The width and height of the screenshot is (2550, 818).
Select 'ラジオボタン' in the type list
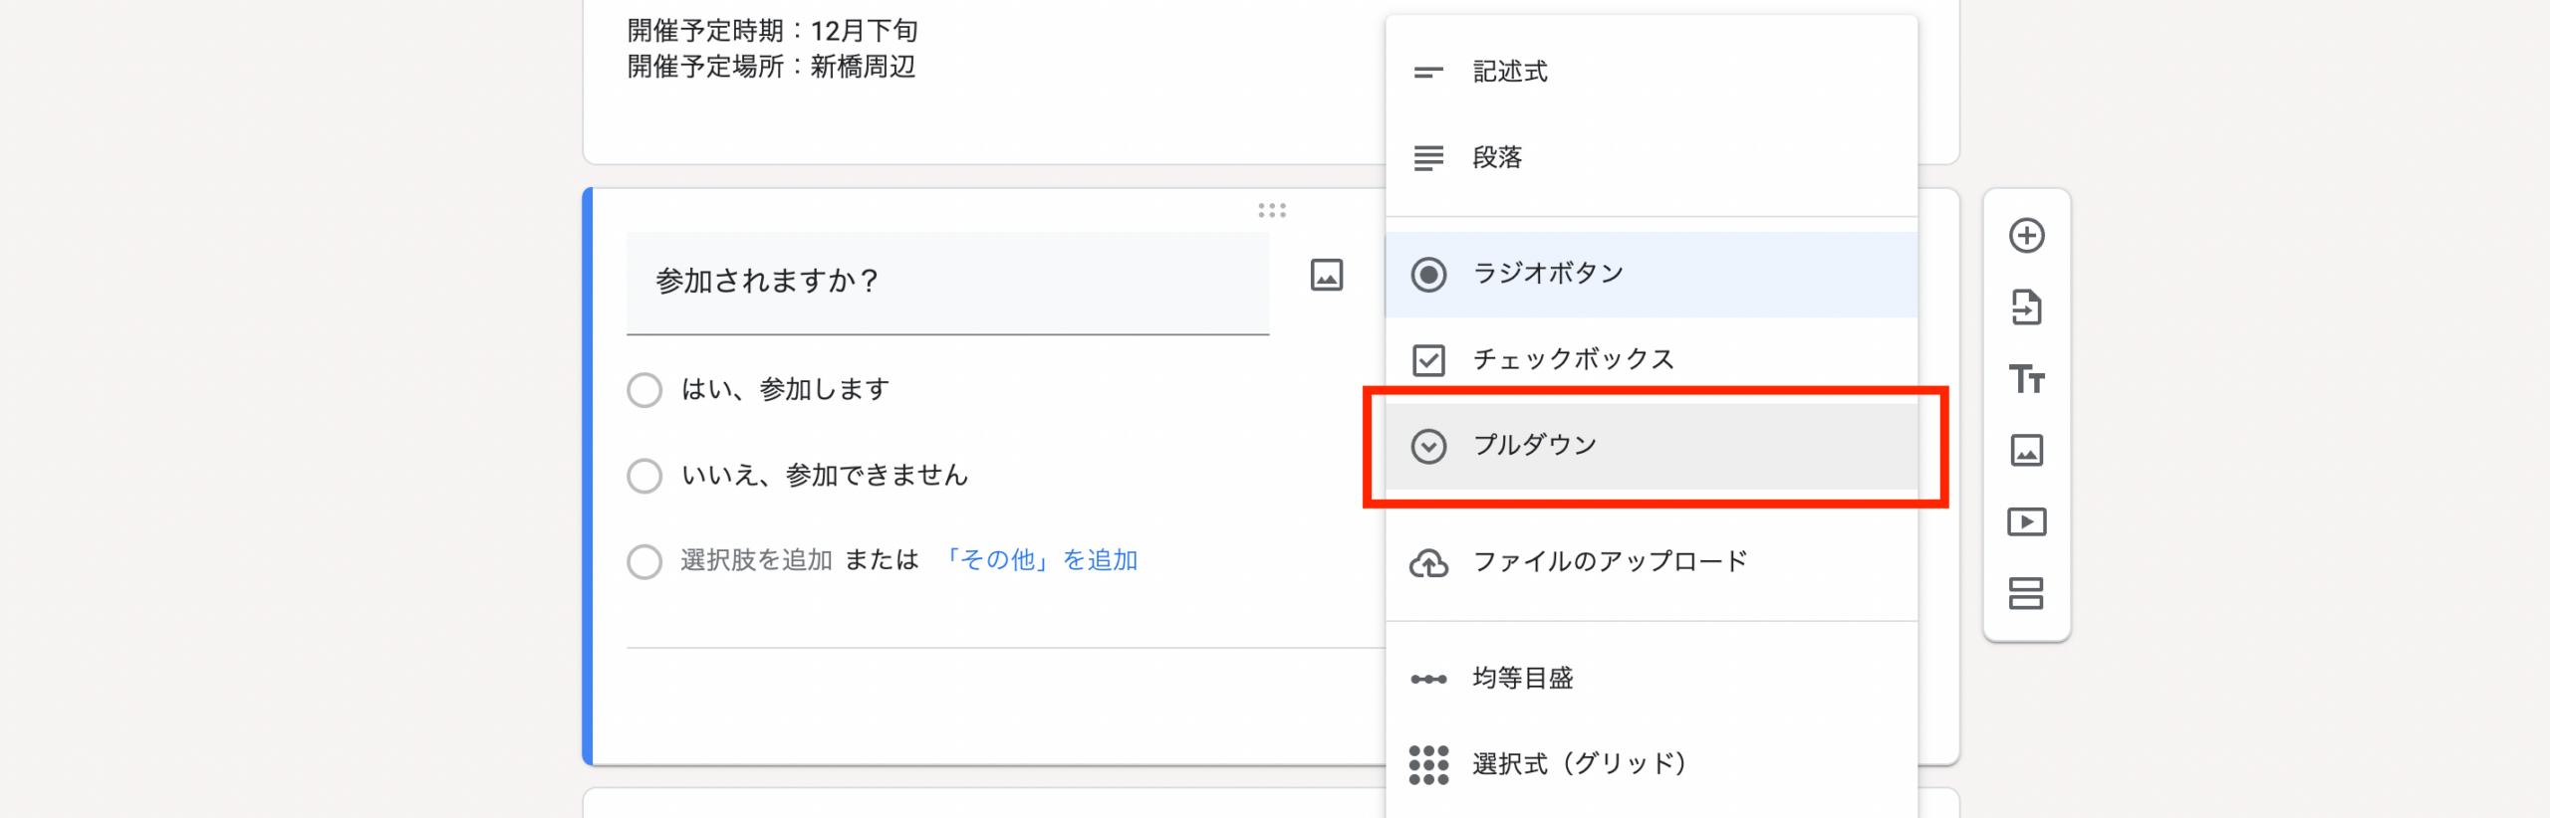coord(1548,274)
